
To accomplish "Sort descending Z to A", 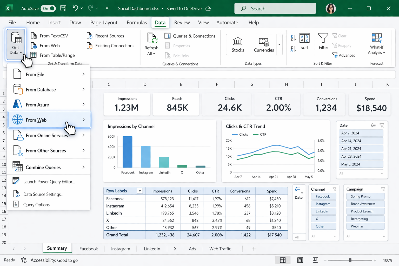I will coord(293,49).
